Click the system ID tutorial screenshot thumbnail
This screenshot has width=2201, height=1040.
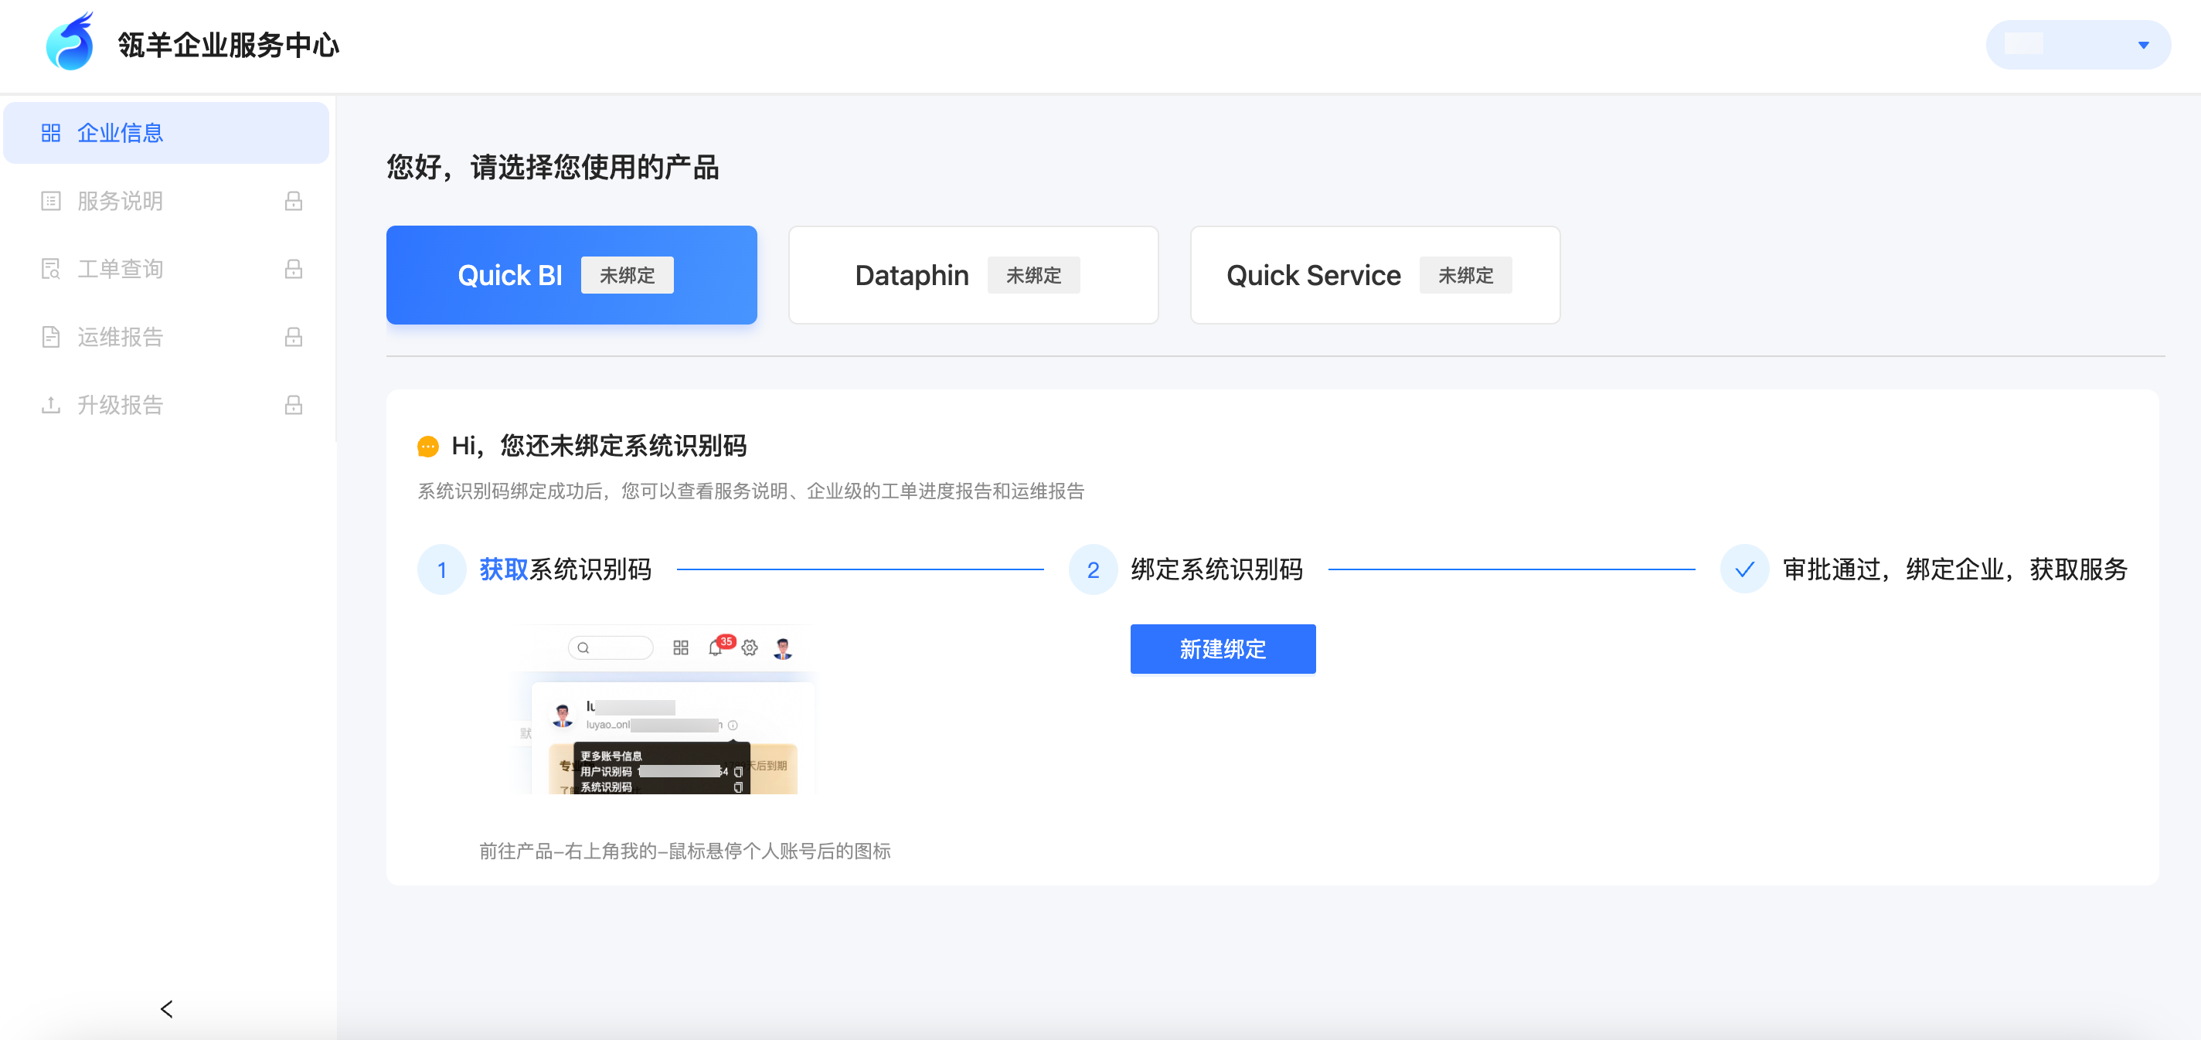(x=664, y=709)
